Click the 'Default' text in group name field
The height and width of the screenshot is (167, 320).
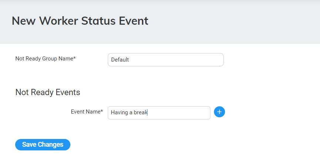coord(120,60)
